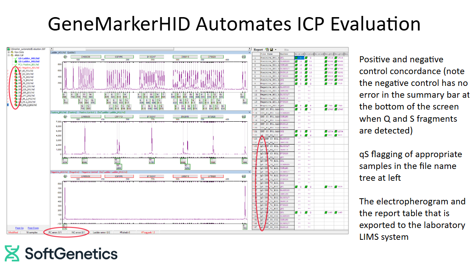Select the 96_2_F02.hid sample in the tree
The height and width of the screenshot is (263, 471).
(x=27, y=99)
